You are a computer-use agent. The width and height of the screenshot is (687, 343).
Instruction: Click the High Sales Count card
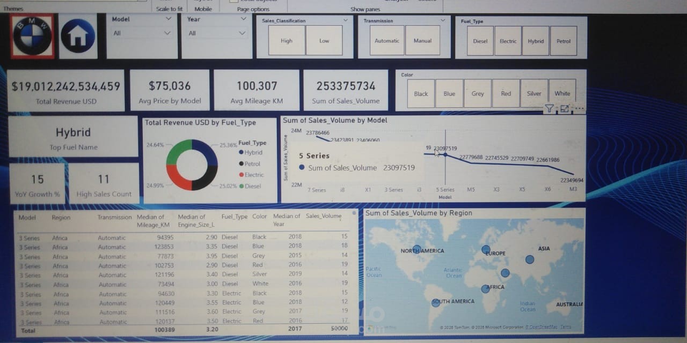tap(104, 184)
